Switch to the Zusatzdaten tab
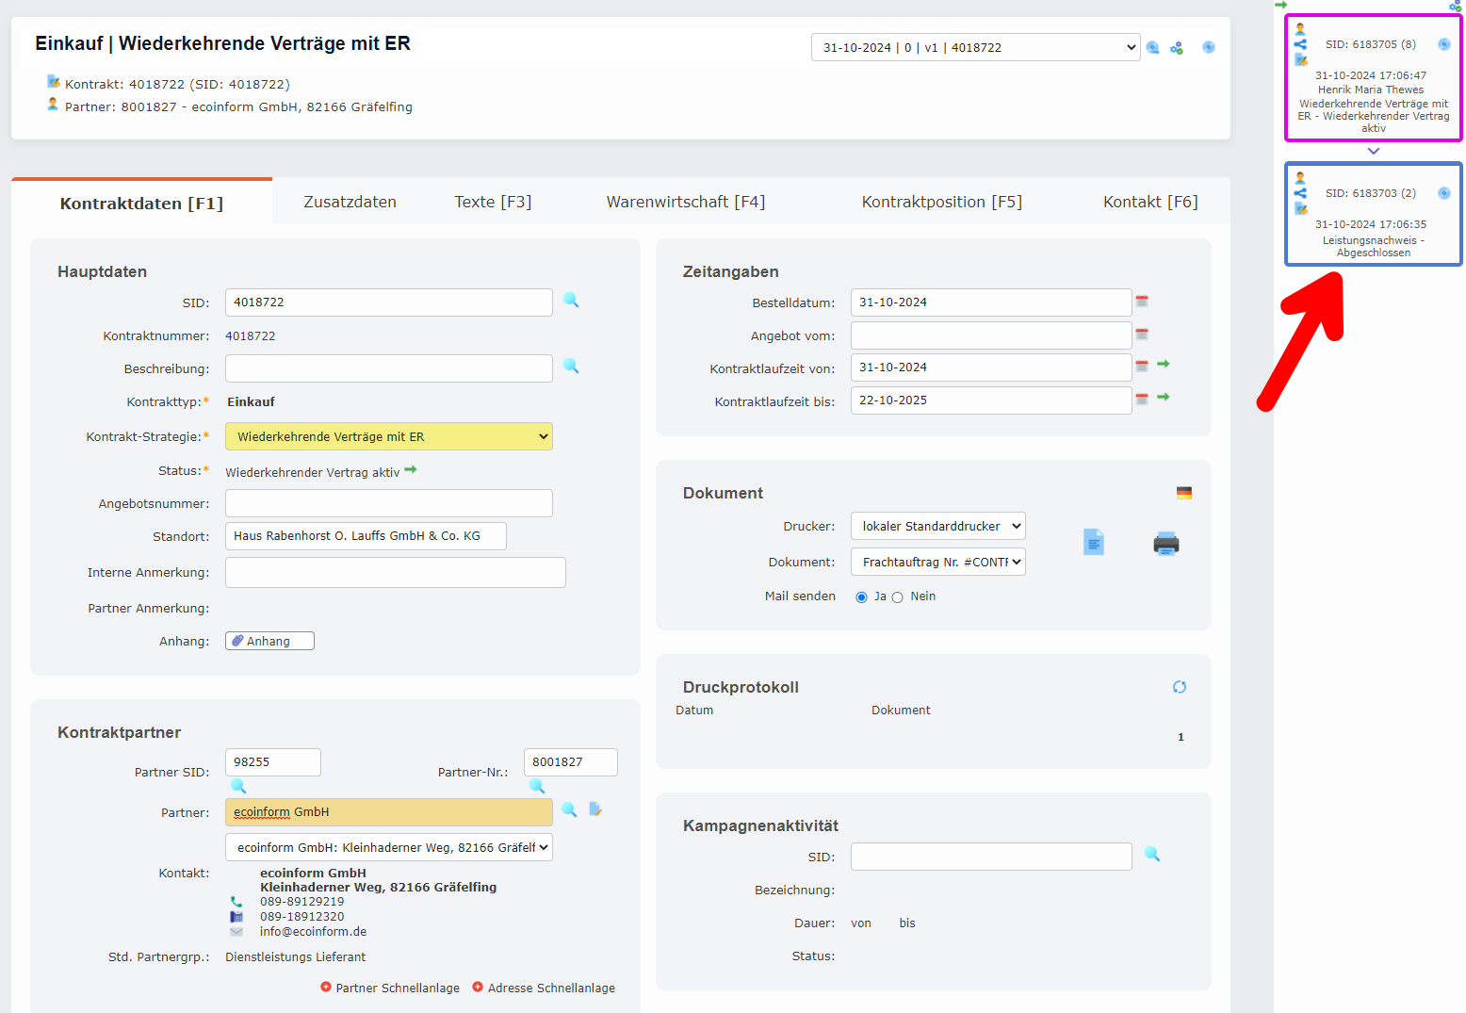 pyautogui.click(x=350, y=202)
